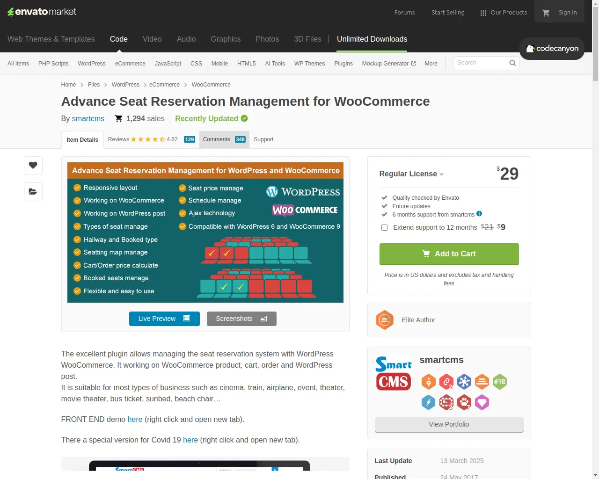Click the Start Selling link
The height and width of the screenshot is (479, 599).
tap(448, 13)
